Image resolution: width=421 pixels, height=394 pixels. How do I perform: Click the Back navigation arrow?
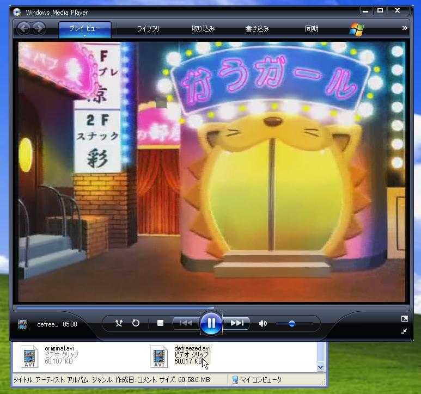24,28
